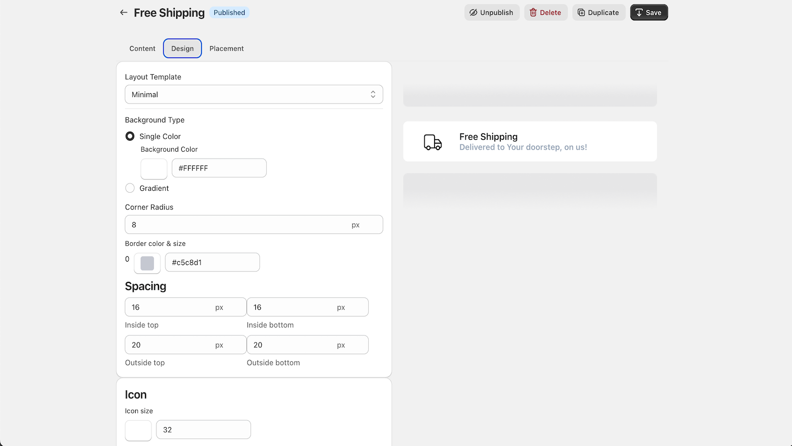This screenshot has width=792, height=446.
Task: Click the 'Icon' section heading
Action: [x=136, y=394]
